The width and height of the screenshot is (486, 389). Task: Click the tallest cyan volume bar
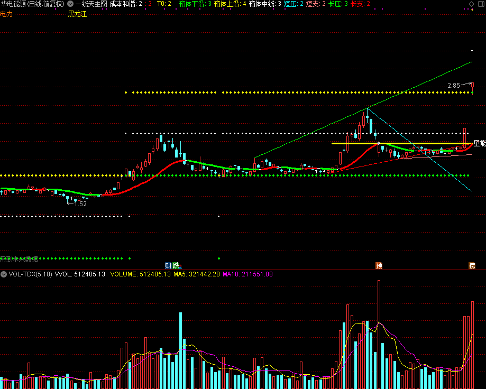[x=181, y=350]
